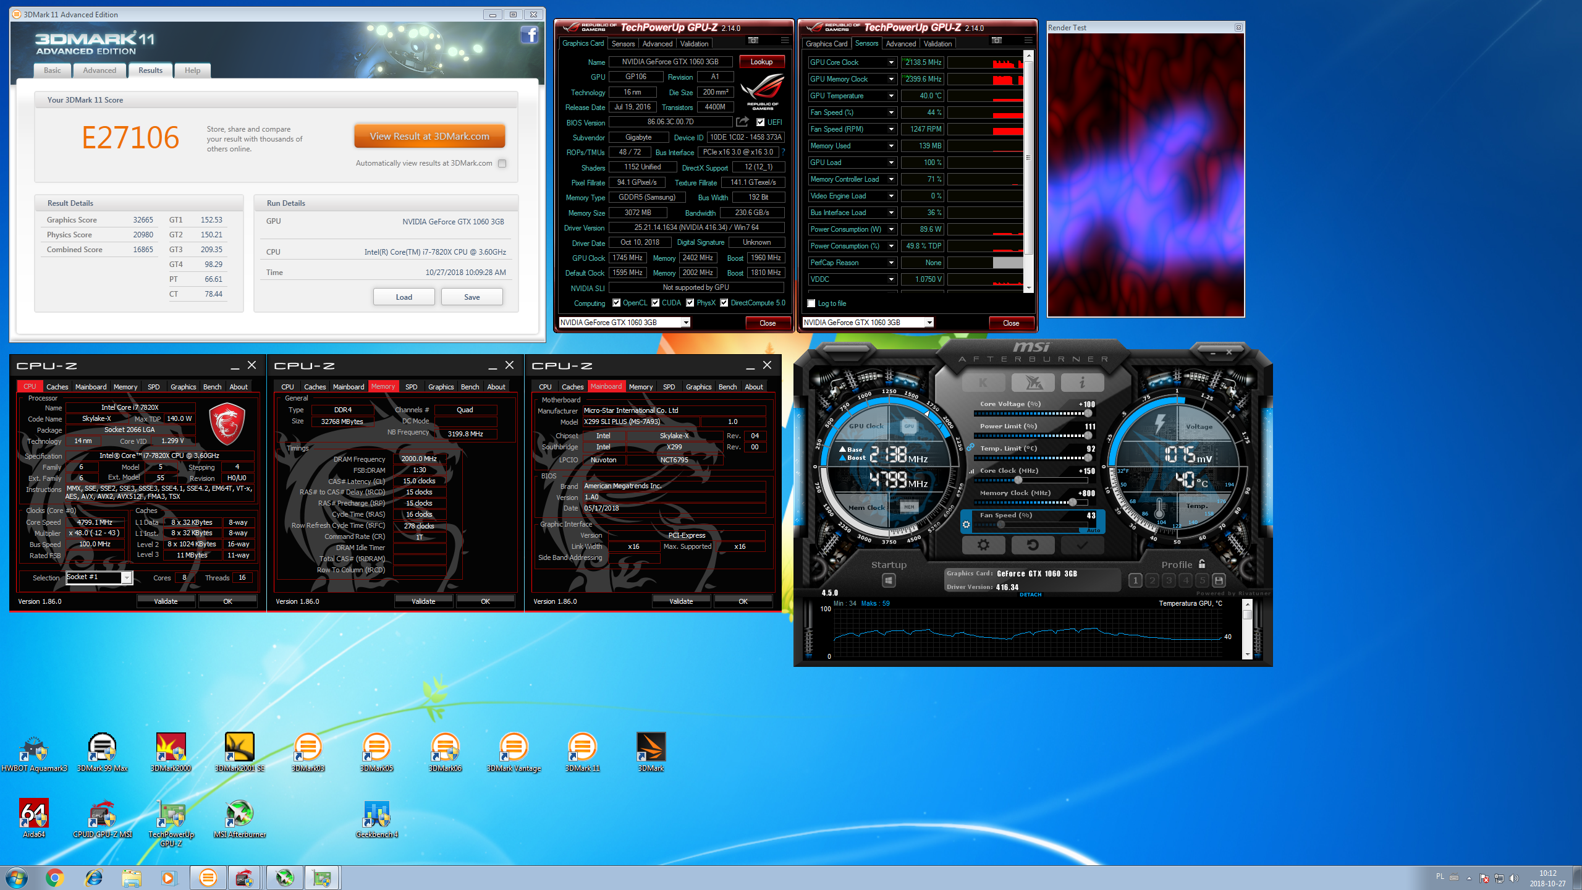Viewport: 1582px width, 890px height.
Task: Toggle DirectCompute 5.0 checkbox in GPU-Z
Action: [724, 303]
